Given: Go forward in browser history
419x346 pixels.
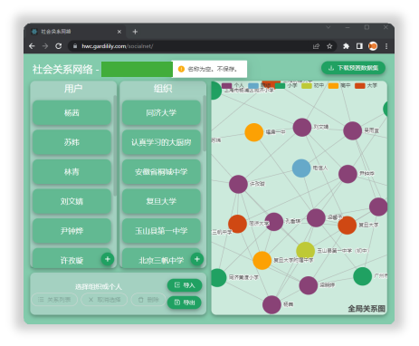Looking at the screenshot, I should pos(45,46).
